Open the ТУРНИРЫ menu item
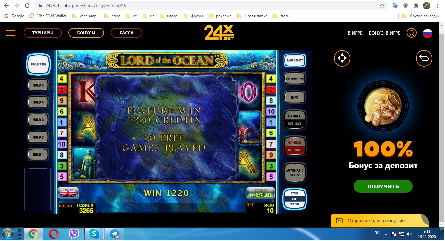Viewport: 445px width, 241px height. [x=43, y=33]
